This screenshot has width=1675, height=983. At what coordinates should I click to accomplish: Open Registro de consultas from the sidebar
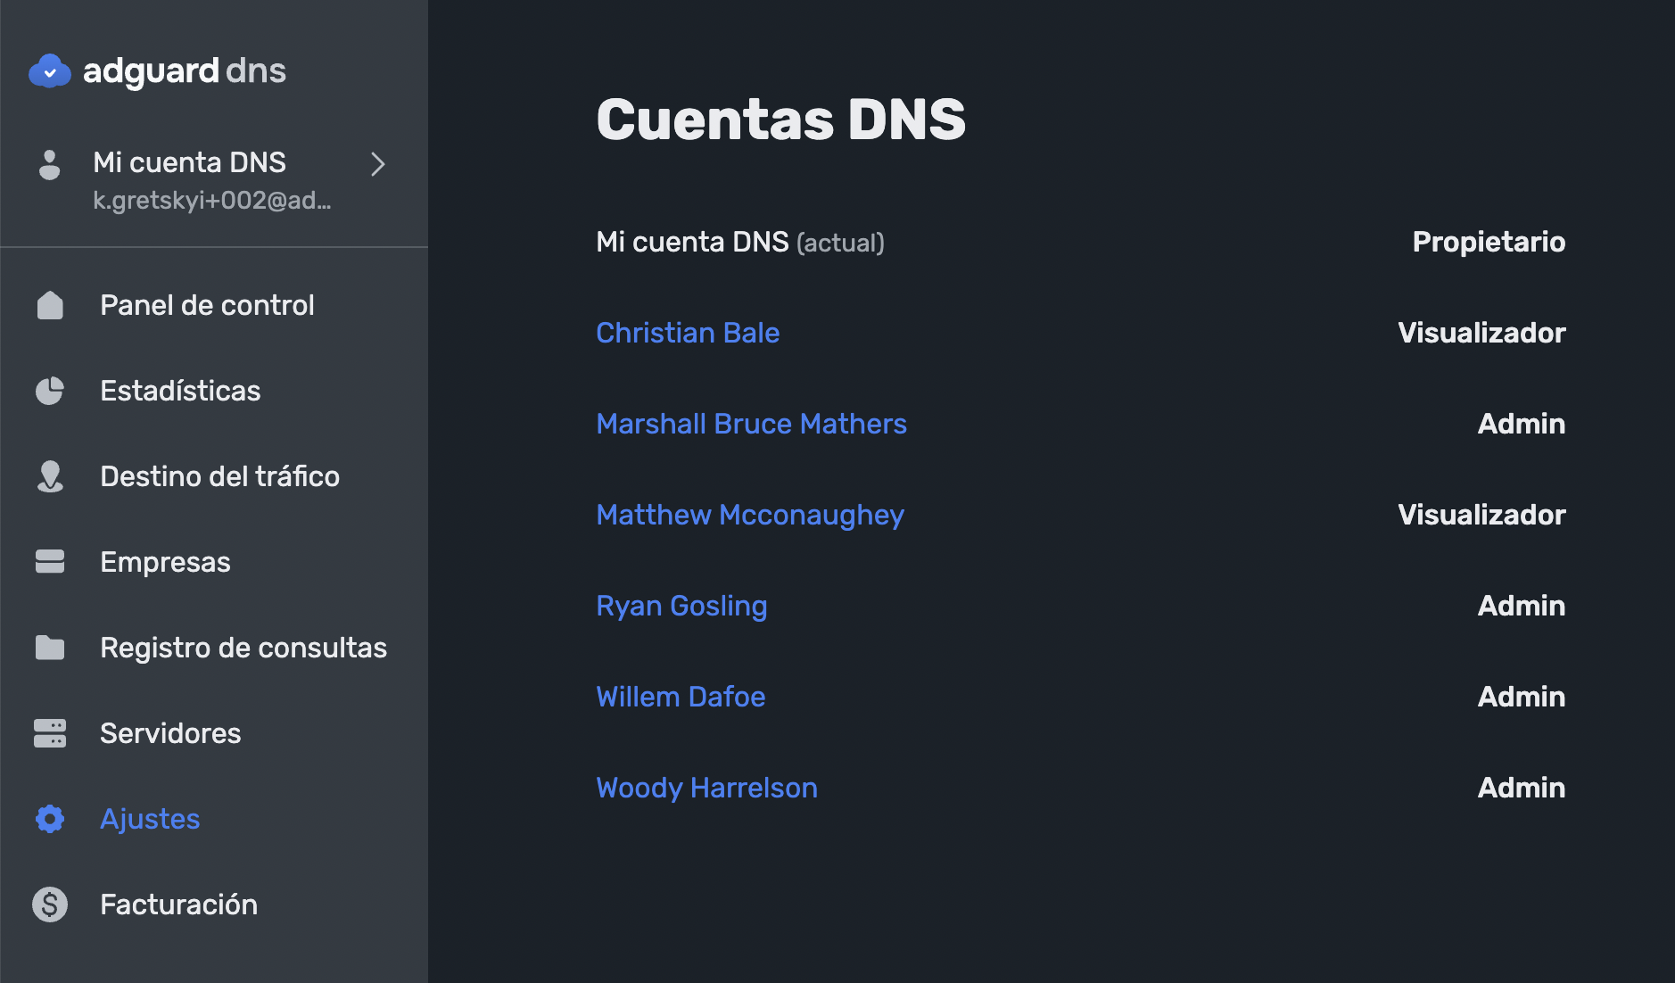coord(243,648)
